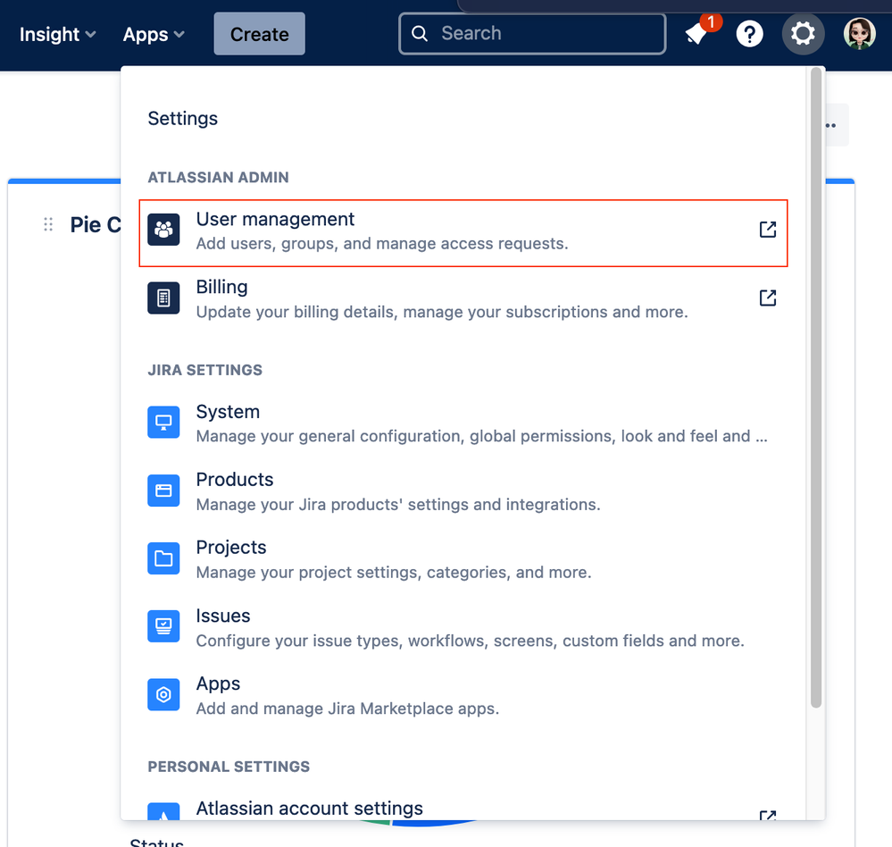Open User management settings entry
The height and width of the screenshot is (847, 892).
click(463, 233)
